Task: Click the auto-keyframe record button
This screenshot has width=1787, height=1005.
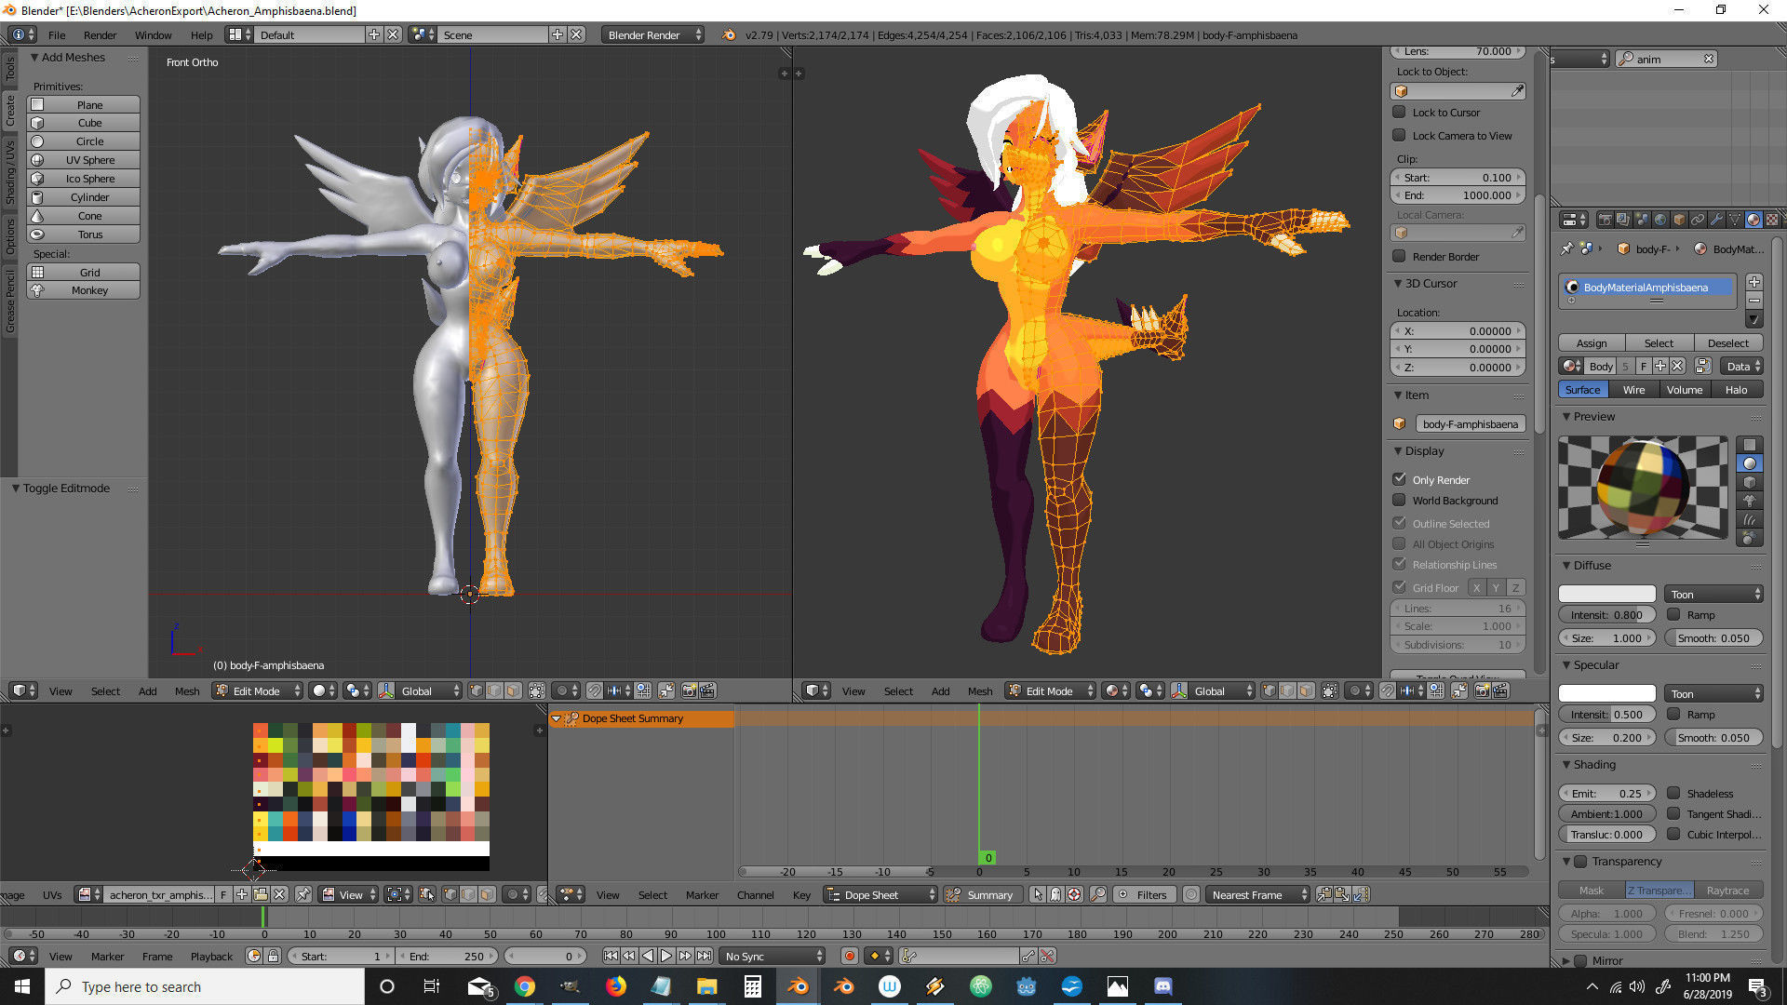Action: [849, 956]
